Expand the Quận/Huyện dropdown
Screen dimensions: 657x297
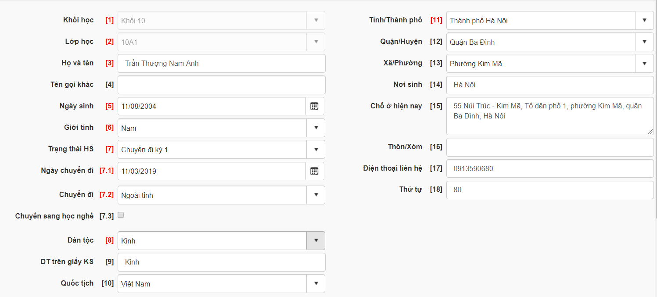[644, 42]
